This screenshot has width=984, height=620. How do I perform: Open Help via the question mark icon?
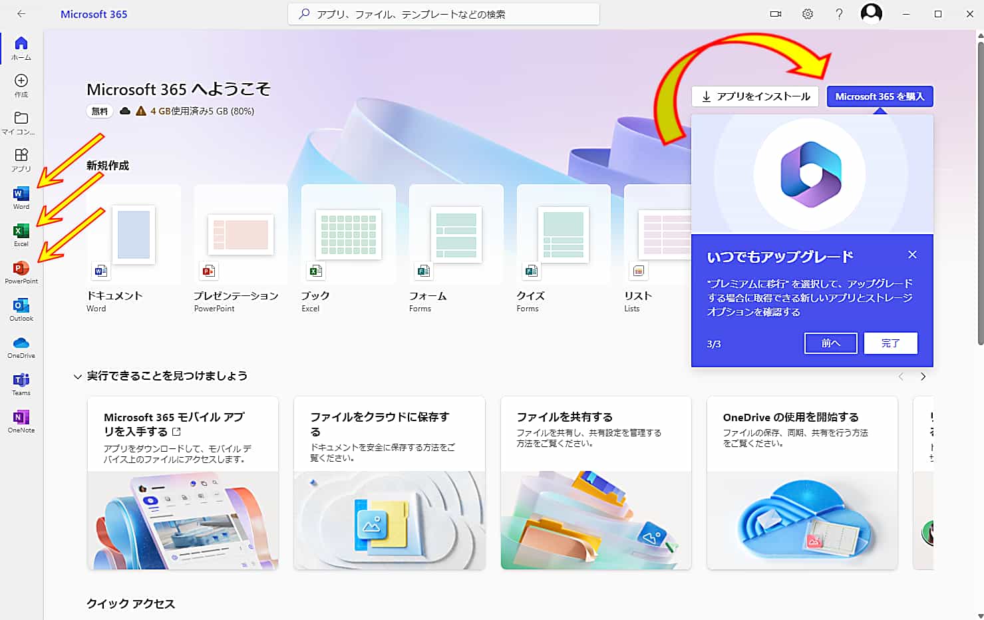[x=839, y=13]
